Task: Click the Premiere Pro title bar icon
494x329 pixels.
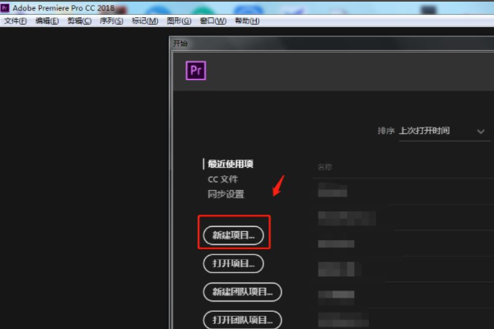Action: (x=5, y=8)
